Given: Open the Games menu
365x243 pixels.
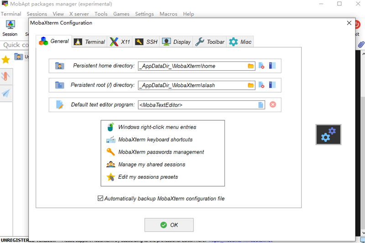Looking at the screenshot, I should [x=121, y=14].
